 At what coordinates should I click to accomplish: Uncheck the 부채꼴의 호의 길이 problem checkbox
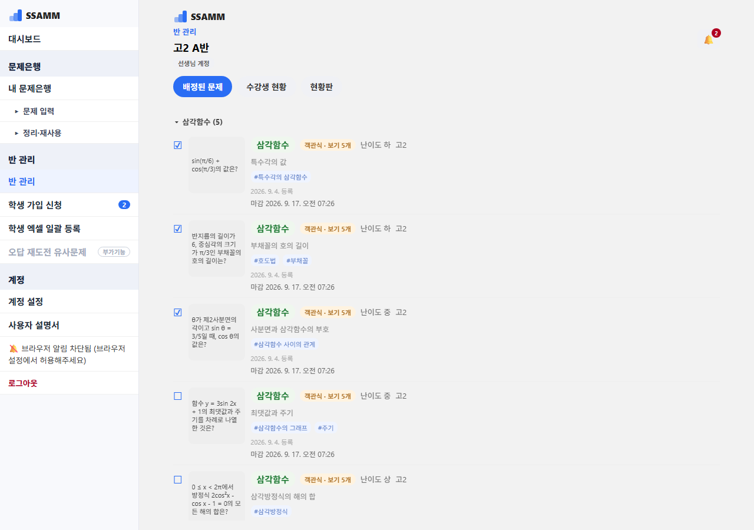(x=178, y=228)
